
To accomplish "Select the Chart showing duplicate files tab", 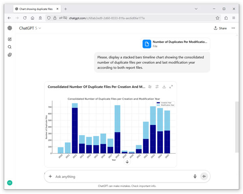I will [37, 9].
